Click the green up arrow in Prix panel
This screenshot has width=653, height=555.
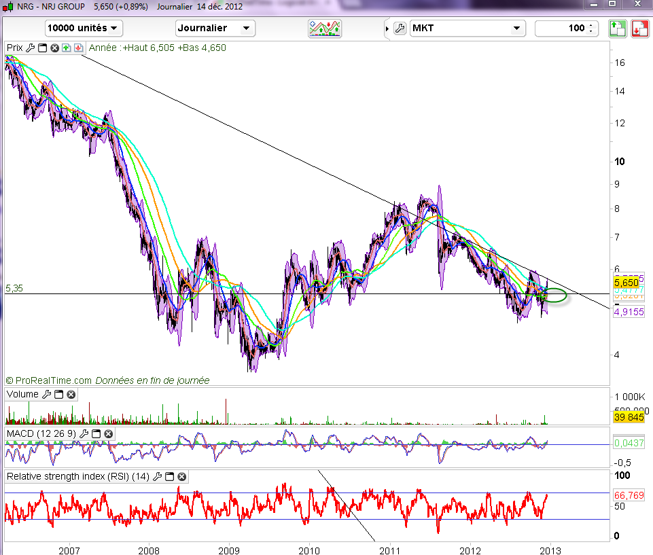pyautogui.click(x=66, y=48)
